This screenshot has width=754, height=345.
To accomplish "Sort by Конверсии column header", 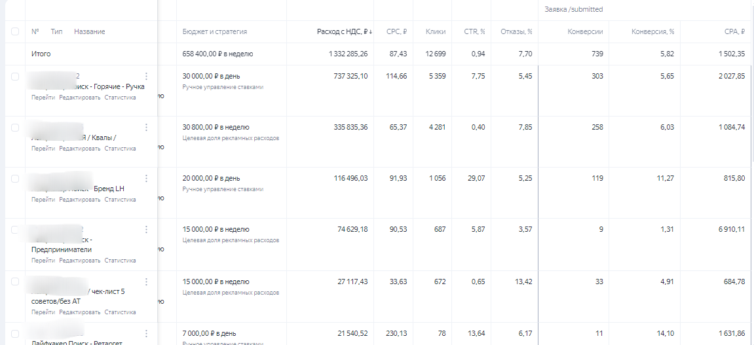I will click(x=585, y=31).
